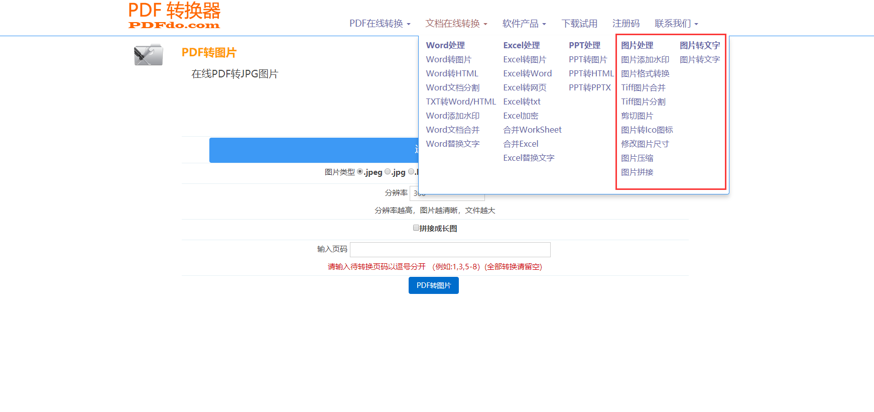The image size is (874, 412).
Task: Open 合并Excel link
Action: [521, 144]
